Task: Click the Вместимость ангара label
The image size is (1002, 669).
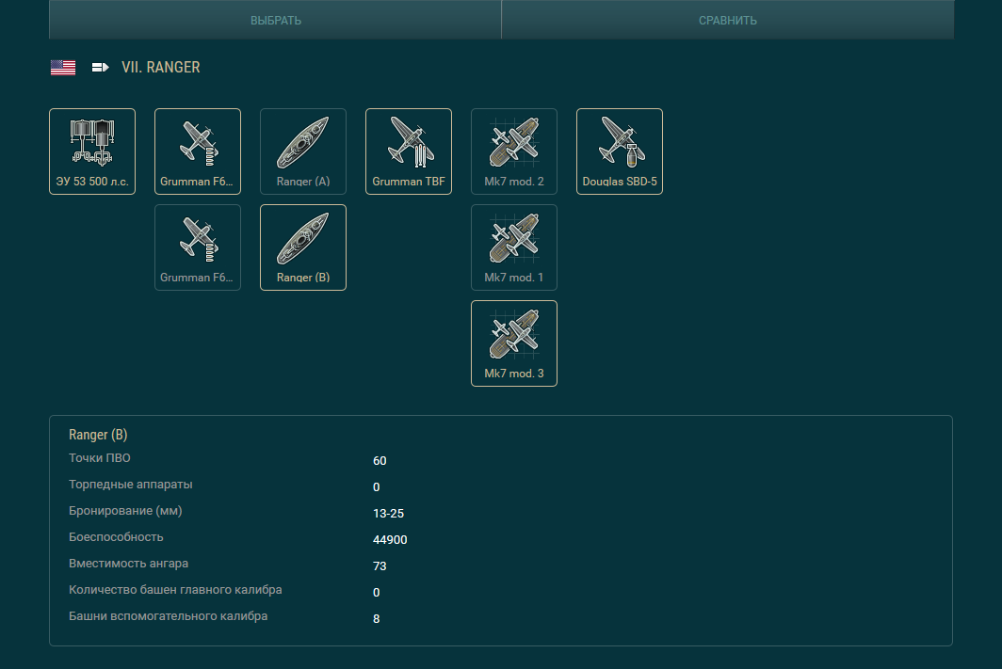Action: 128,564
